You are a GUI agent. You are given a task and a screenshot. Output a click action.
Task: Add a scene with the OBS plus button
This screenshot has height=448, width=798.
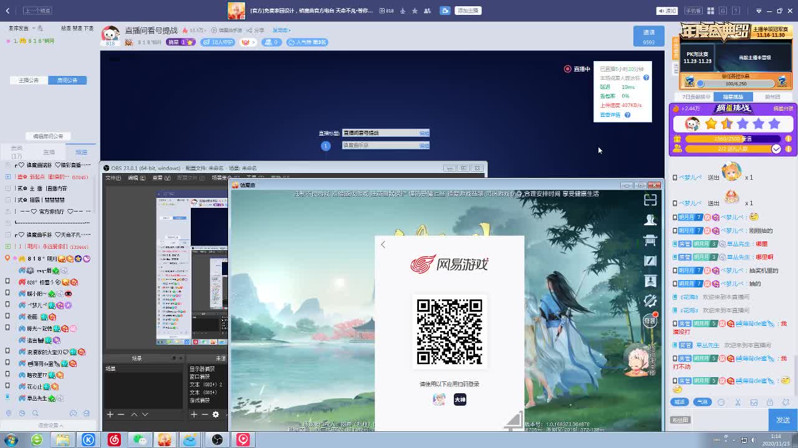click(x=110, y=414)
